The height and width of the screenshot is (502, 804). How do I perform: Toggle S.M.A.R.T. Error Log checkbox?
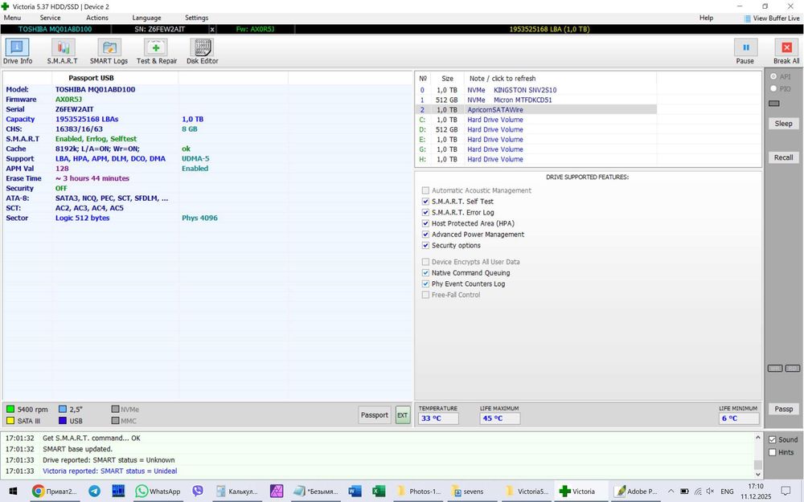[425, 212]
